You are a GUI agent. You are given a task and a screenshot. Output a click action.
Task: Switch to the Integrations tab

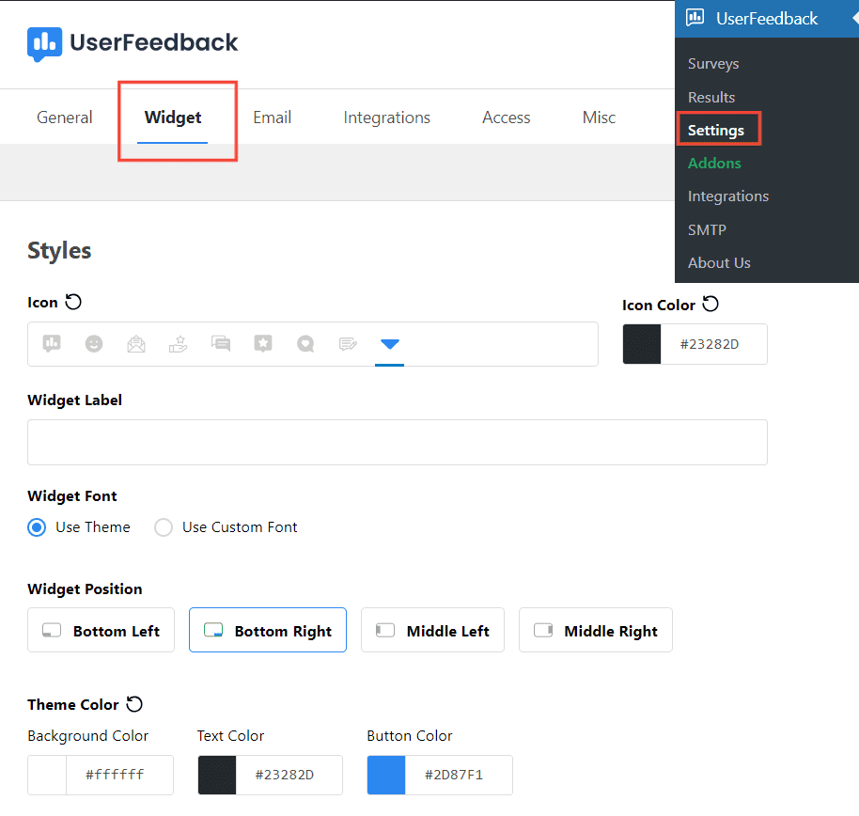(387, 118)
